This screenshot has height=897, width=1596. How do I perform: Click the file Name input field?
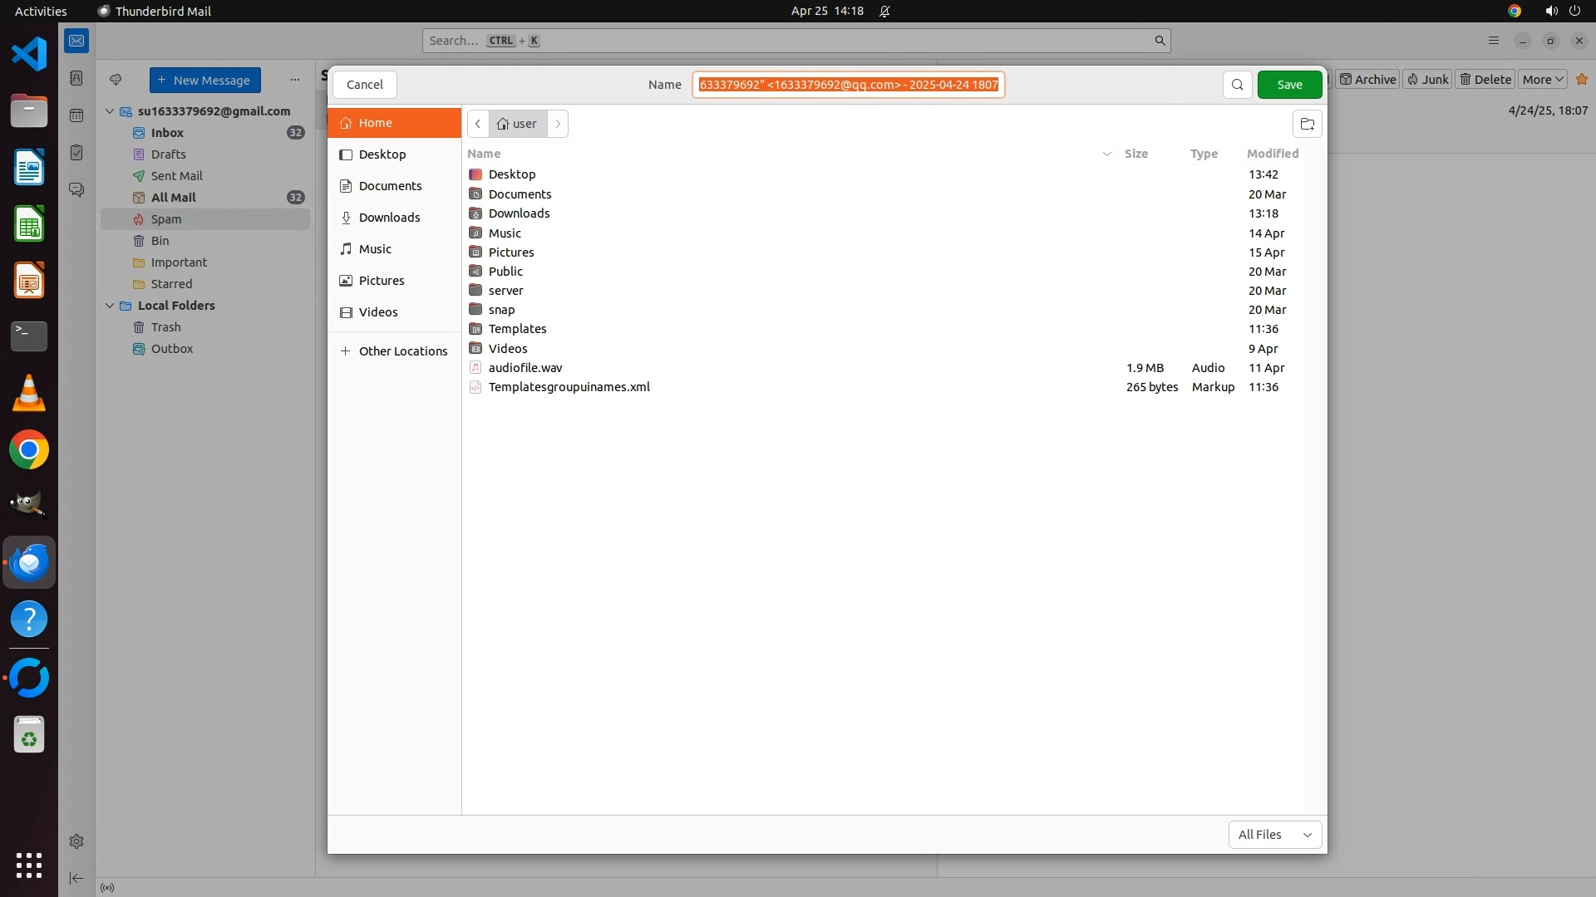[848, 85]
